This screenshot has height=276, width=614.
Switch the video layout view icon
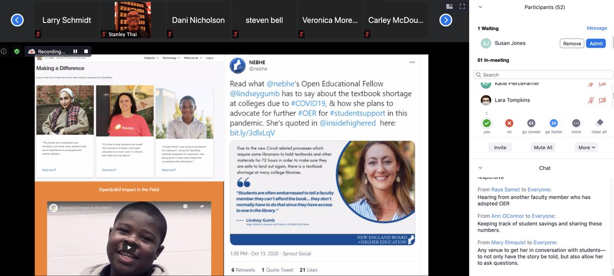450,7
